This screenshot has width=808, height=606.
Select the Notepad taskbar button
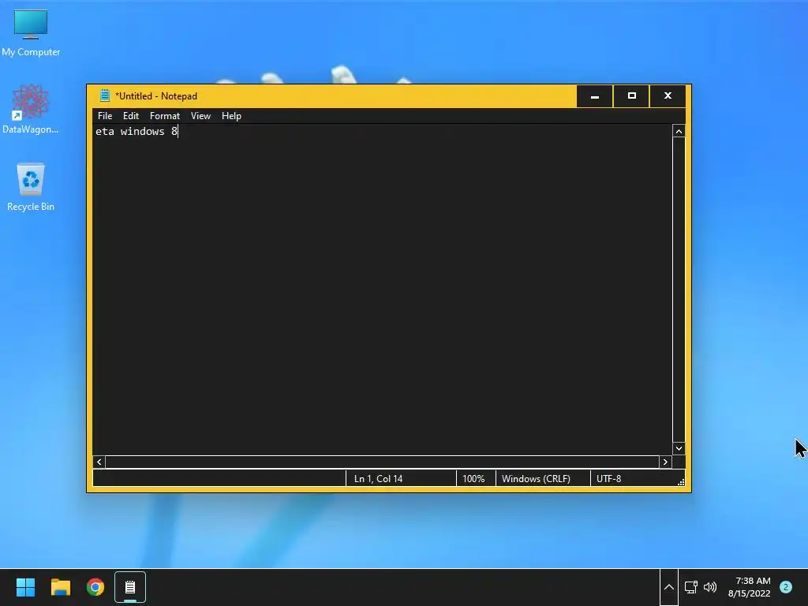(x=130, y=587)
